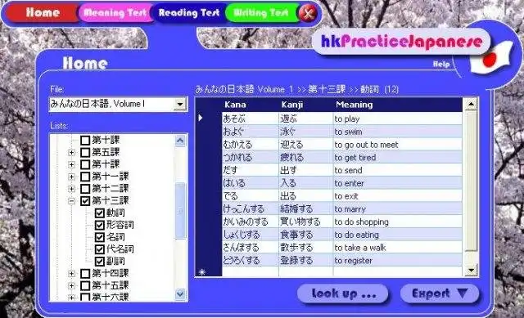Uncheck the 副詞 list checkbox
Image resolution: width=524 pixels, height=318 pixels.
tap(100, 262)
